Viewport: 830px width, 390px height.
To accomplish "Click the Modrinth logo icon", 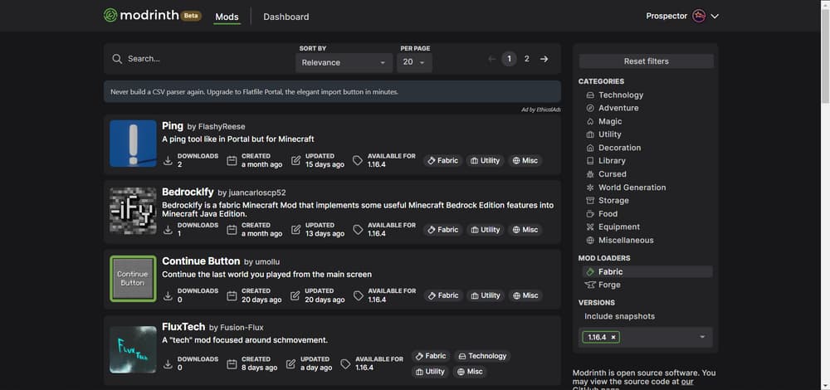I will tap(110, 16).
